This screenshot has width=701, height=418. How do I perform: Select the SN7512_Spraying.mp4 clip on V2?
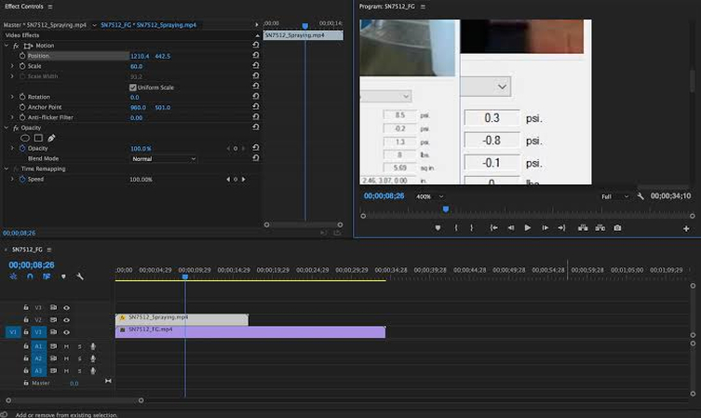pos(182,319)
